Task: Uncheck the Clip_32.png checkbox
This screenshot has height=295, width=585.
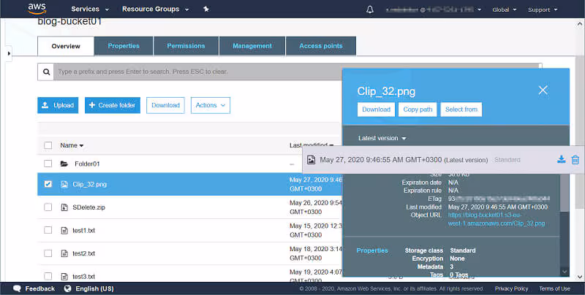Action: 48,184
